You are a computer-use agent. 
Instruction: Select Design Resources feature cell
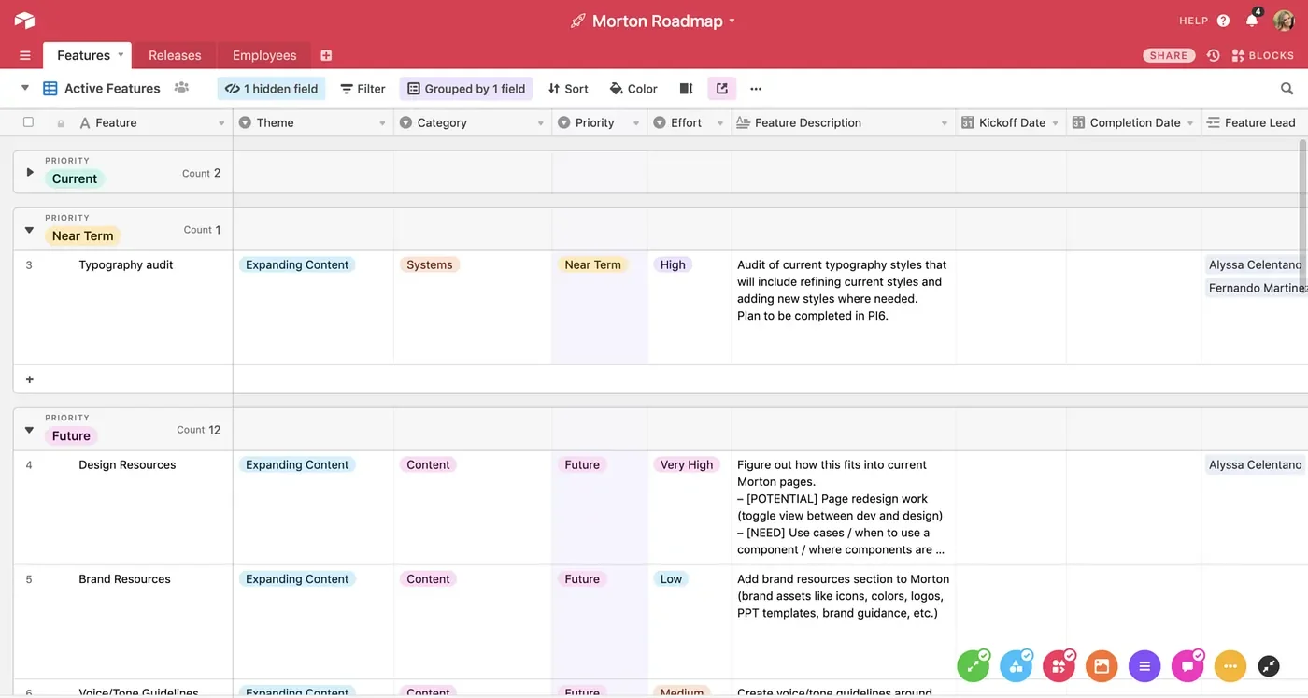123,507
